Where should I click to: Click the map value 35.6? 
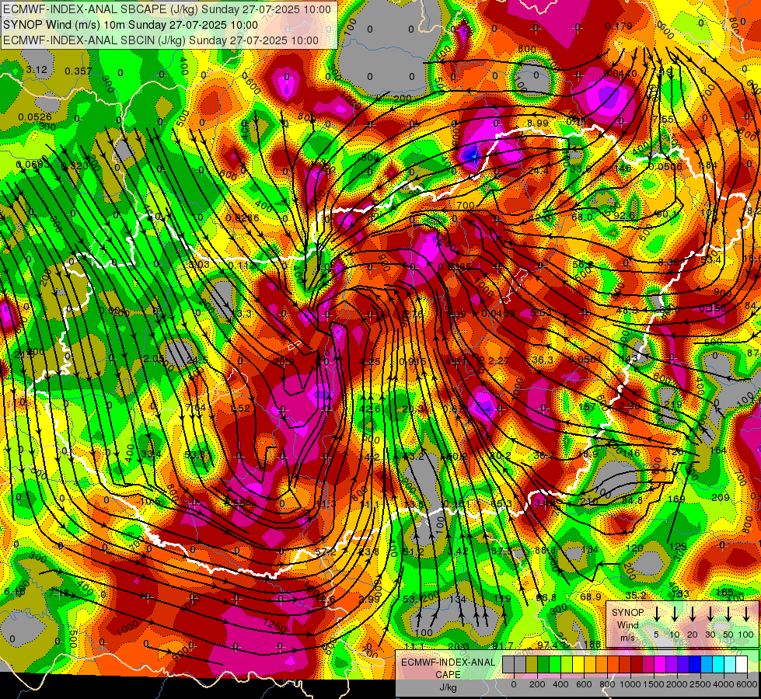(x=581, y=169)
